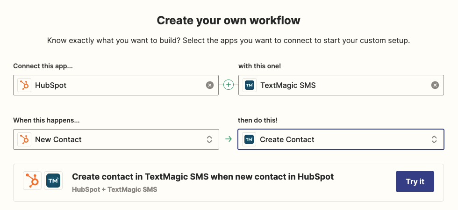Image resolution: width=458 pixels, height=210 pixels.
Task: Clear the HubSpot app selection
Action: (x=210, y=85)
